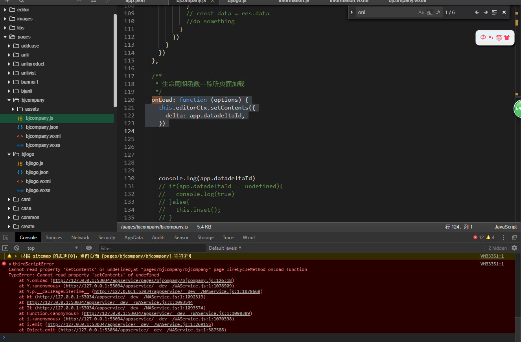The height and width of the screenshot is (342, 521).
Task: Toggle the console sidebar panel icon
Action: click(5, 248)
